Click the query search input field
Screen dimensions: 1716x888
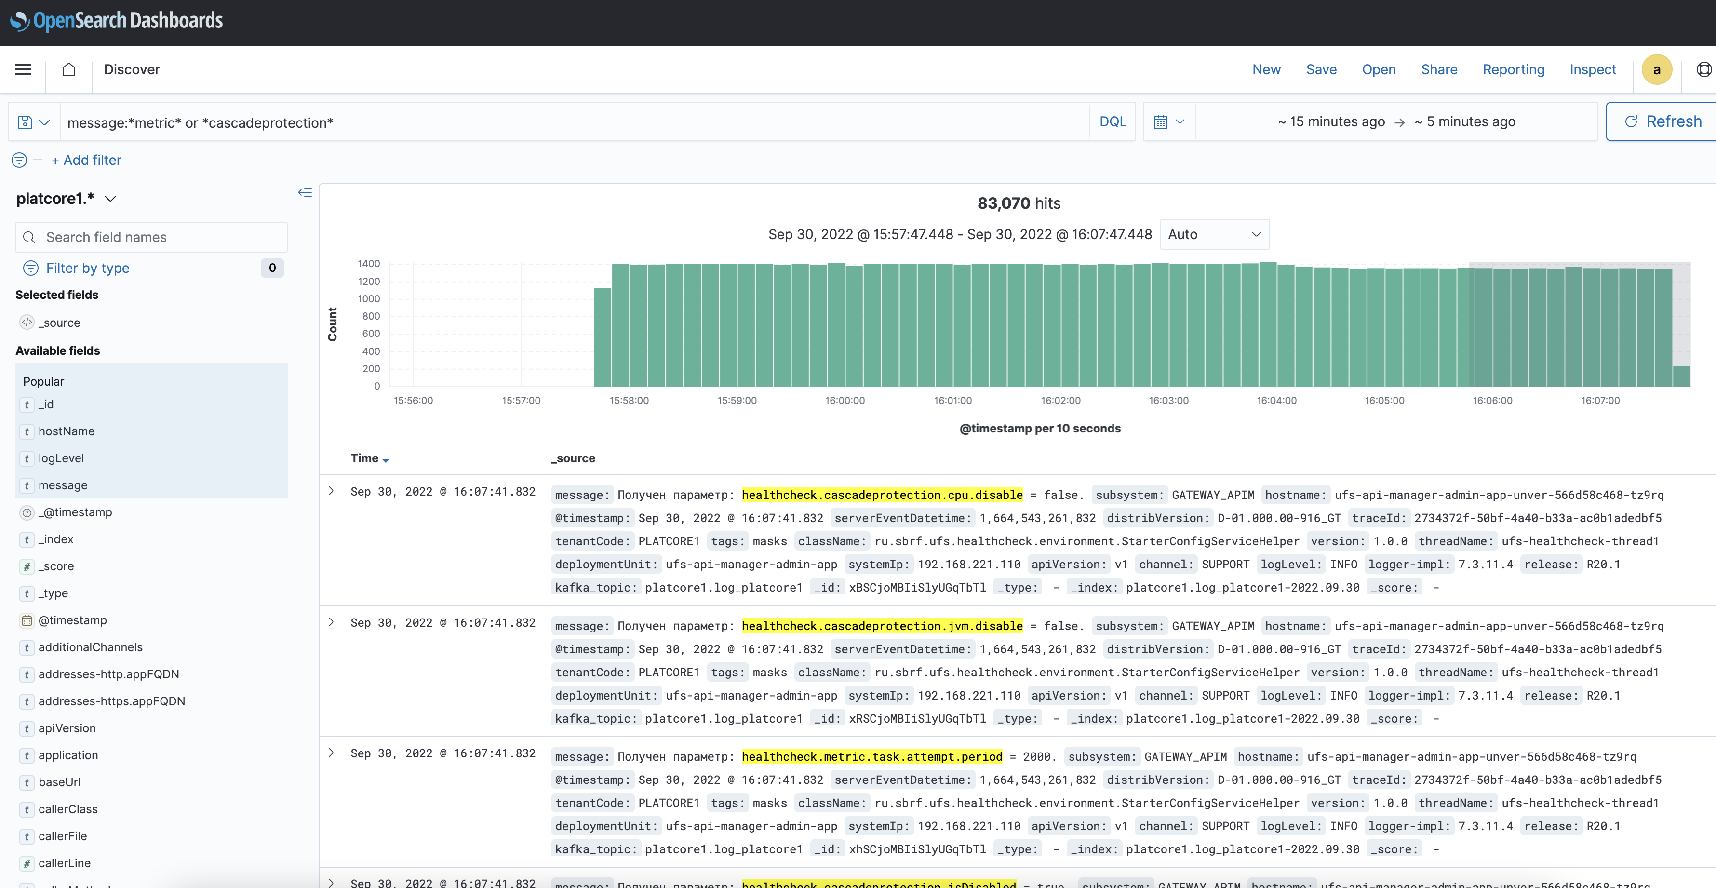[x=574, y=122]
